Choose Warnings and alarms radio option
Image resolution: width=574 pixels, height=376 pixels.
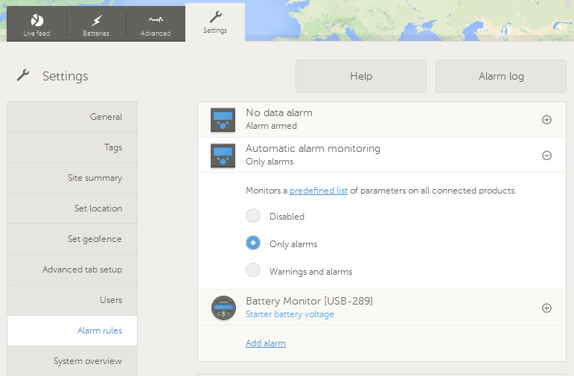253,271
